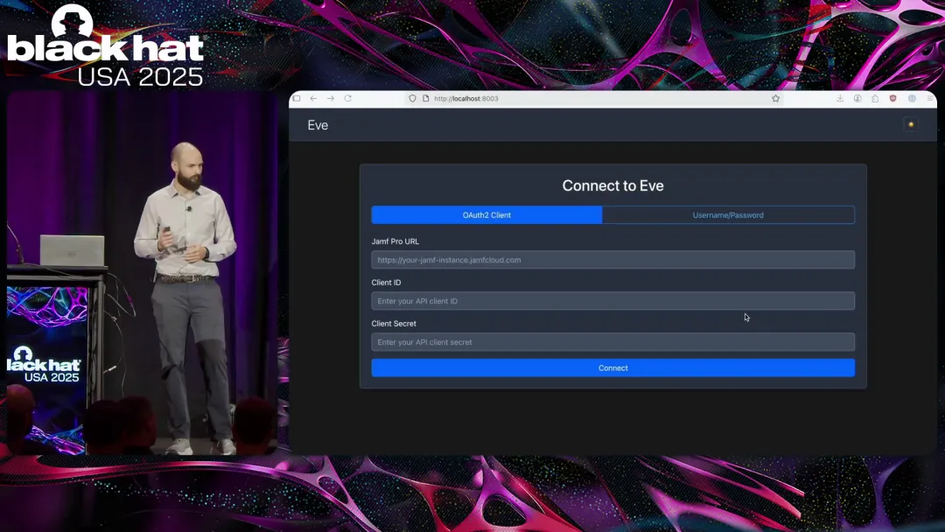Viewport: 945px width, 532px height.
Task: Open the extensions puzzle icon
Action: [875, 98]
